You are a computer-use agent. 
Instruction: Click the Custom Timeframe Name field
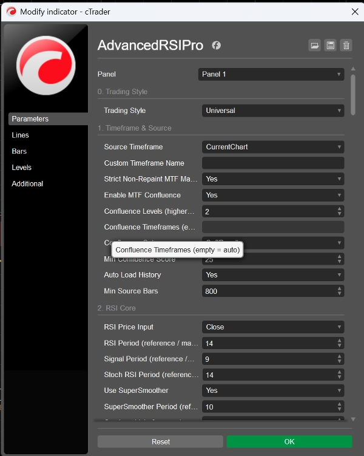[x=273, y=163]
